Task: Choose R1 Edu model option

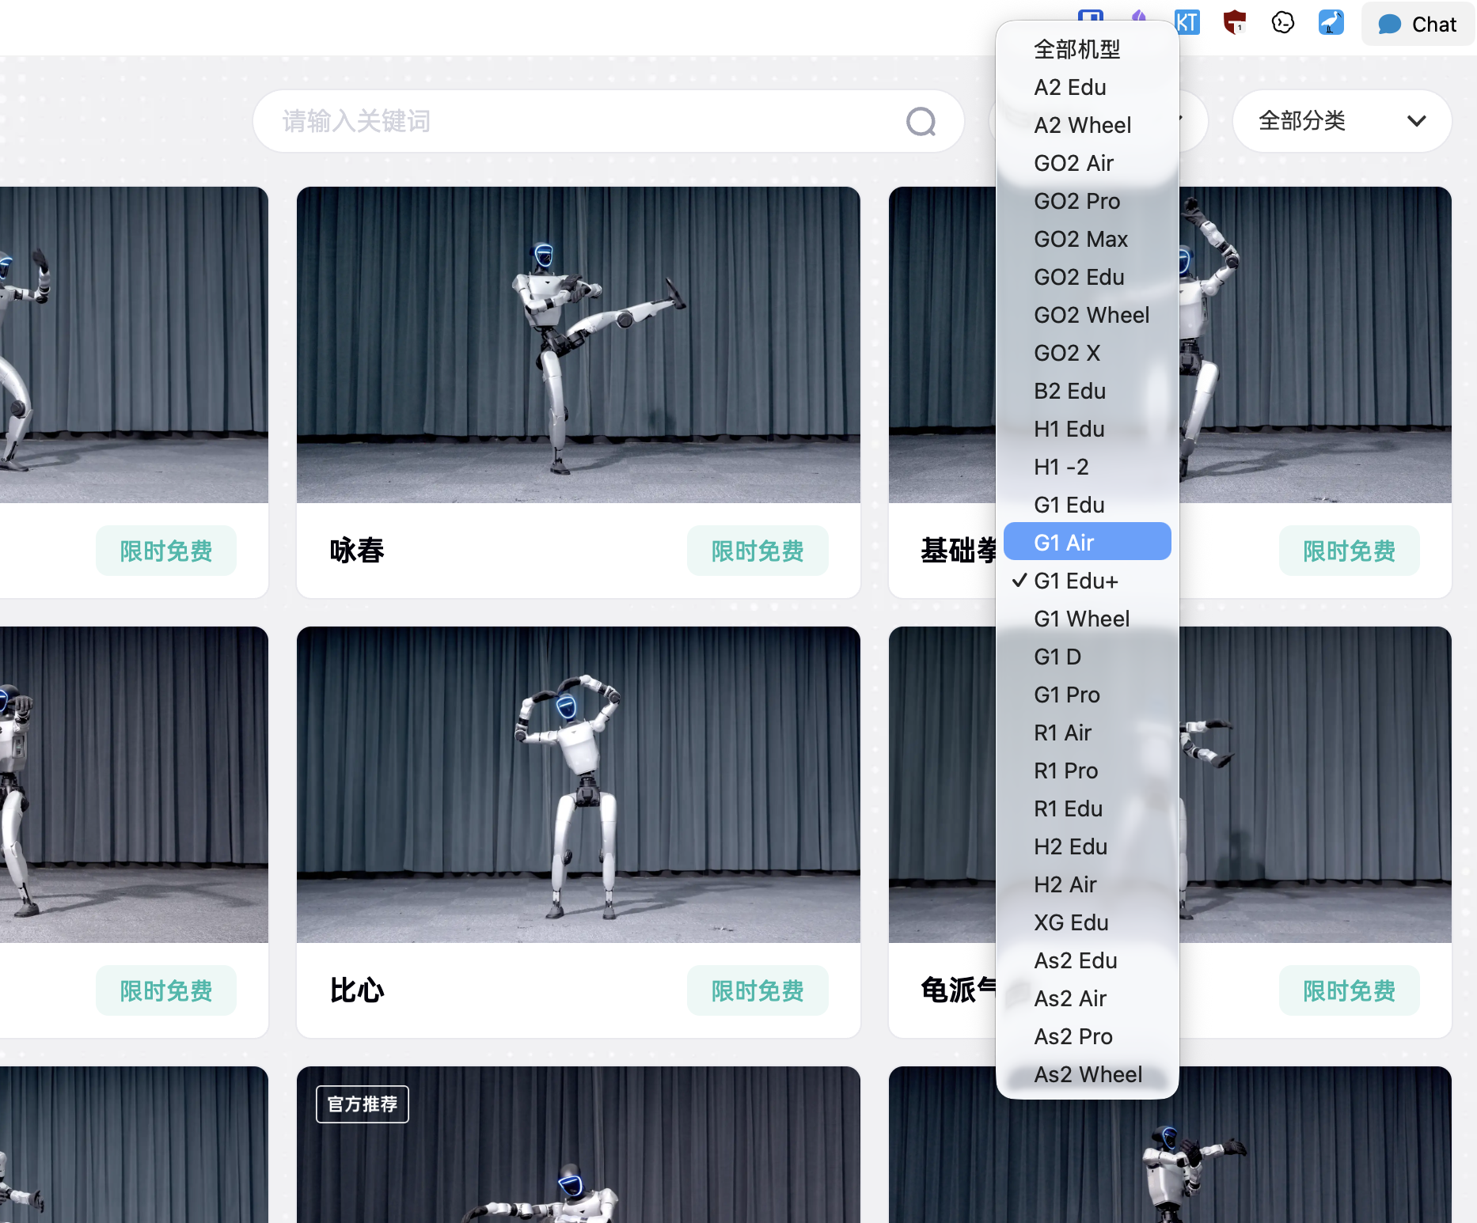Action: [1087, 808]
